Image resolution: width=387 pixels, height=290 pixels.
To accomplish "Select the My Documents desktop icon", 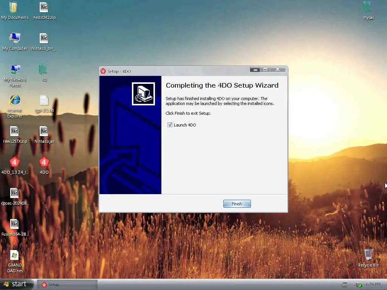I will click(x=15, y=11).
